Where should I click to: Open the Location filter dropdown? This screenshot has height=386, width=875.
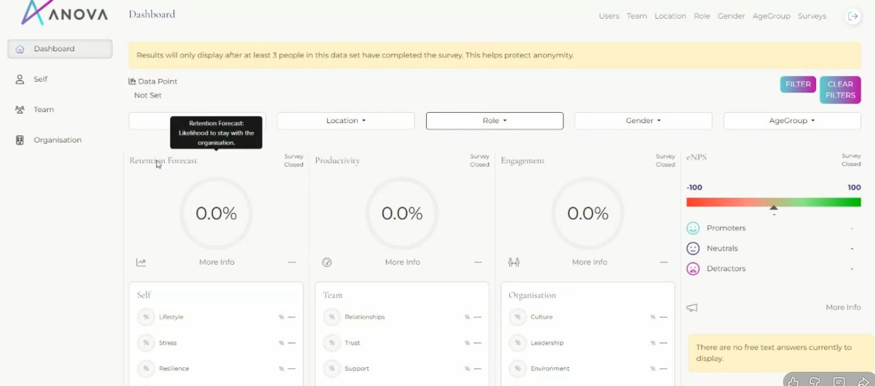(x=346, y=120)
